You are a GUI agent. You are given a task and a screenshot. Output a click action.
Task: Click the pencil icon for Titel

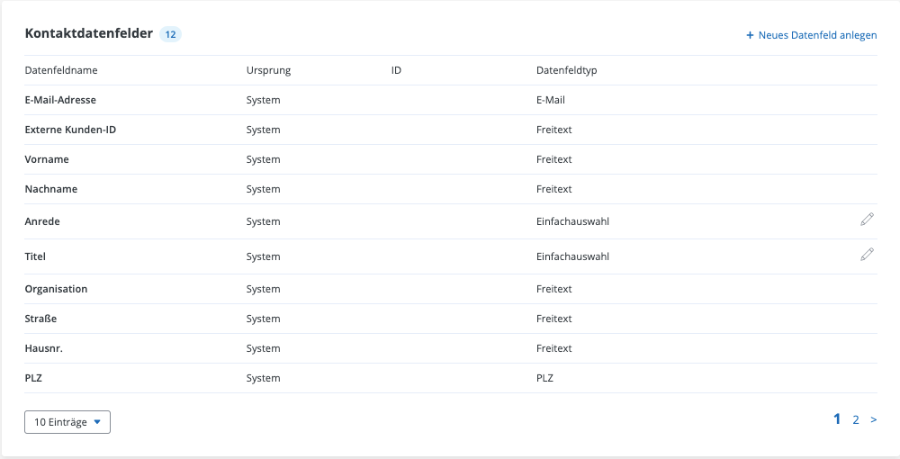click(867, 255)
